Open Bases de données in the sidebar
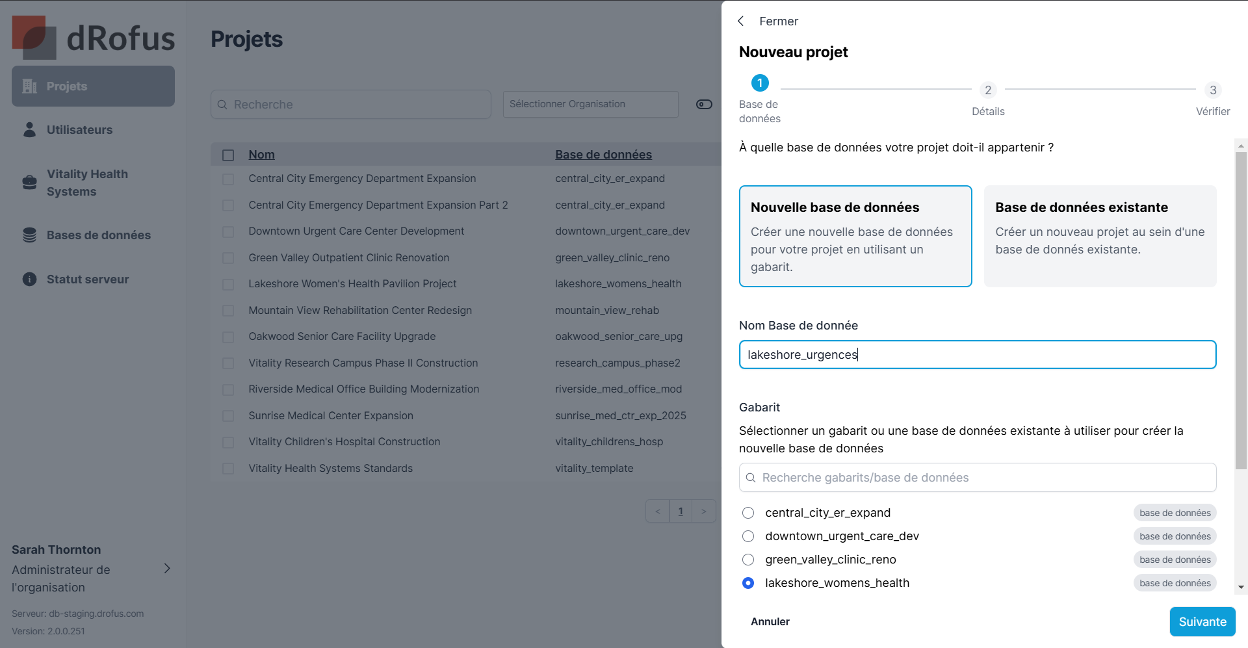Image resolution: width=1248 pixels, height=648 pixels. [98, 235]
